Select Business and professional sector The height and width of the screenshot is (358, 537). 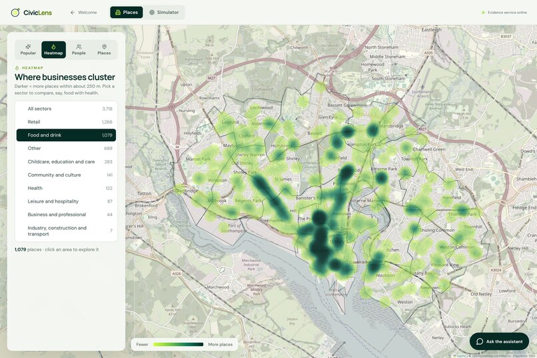(x=66, y=215)
